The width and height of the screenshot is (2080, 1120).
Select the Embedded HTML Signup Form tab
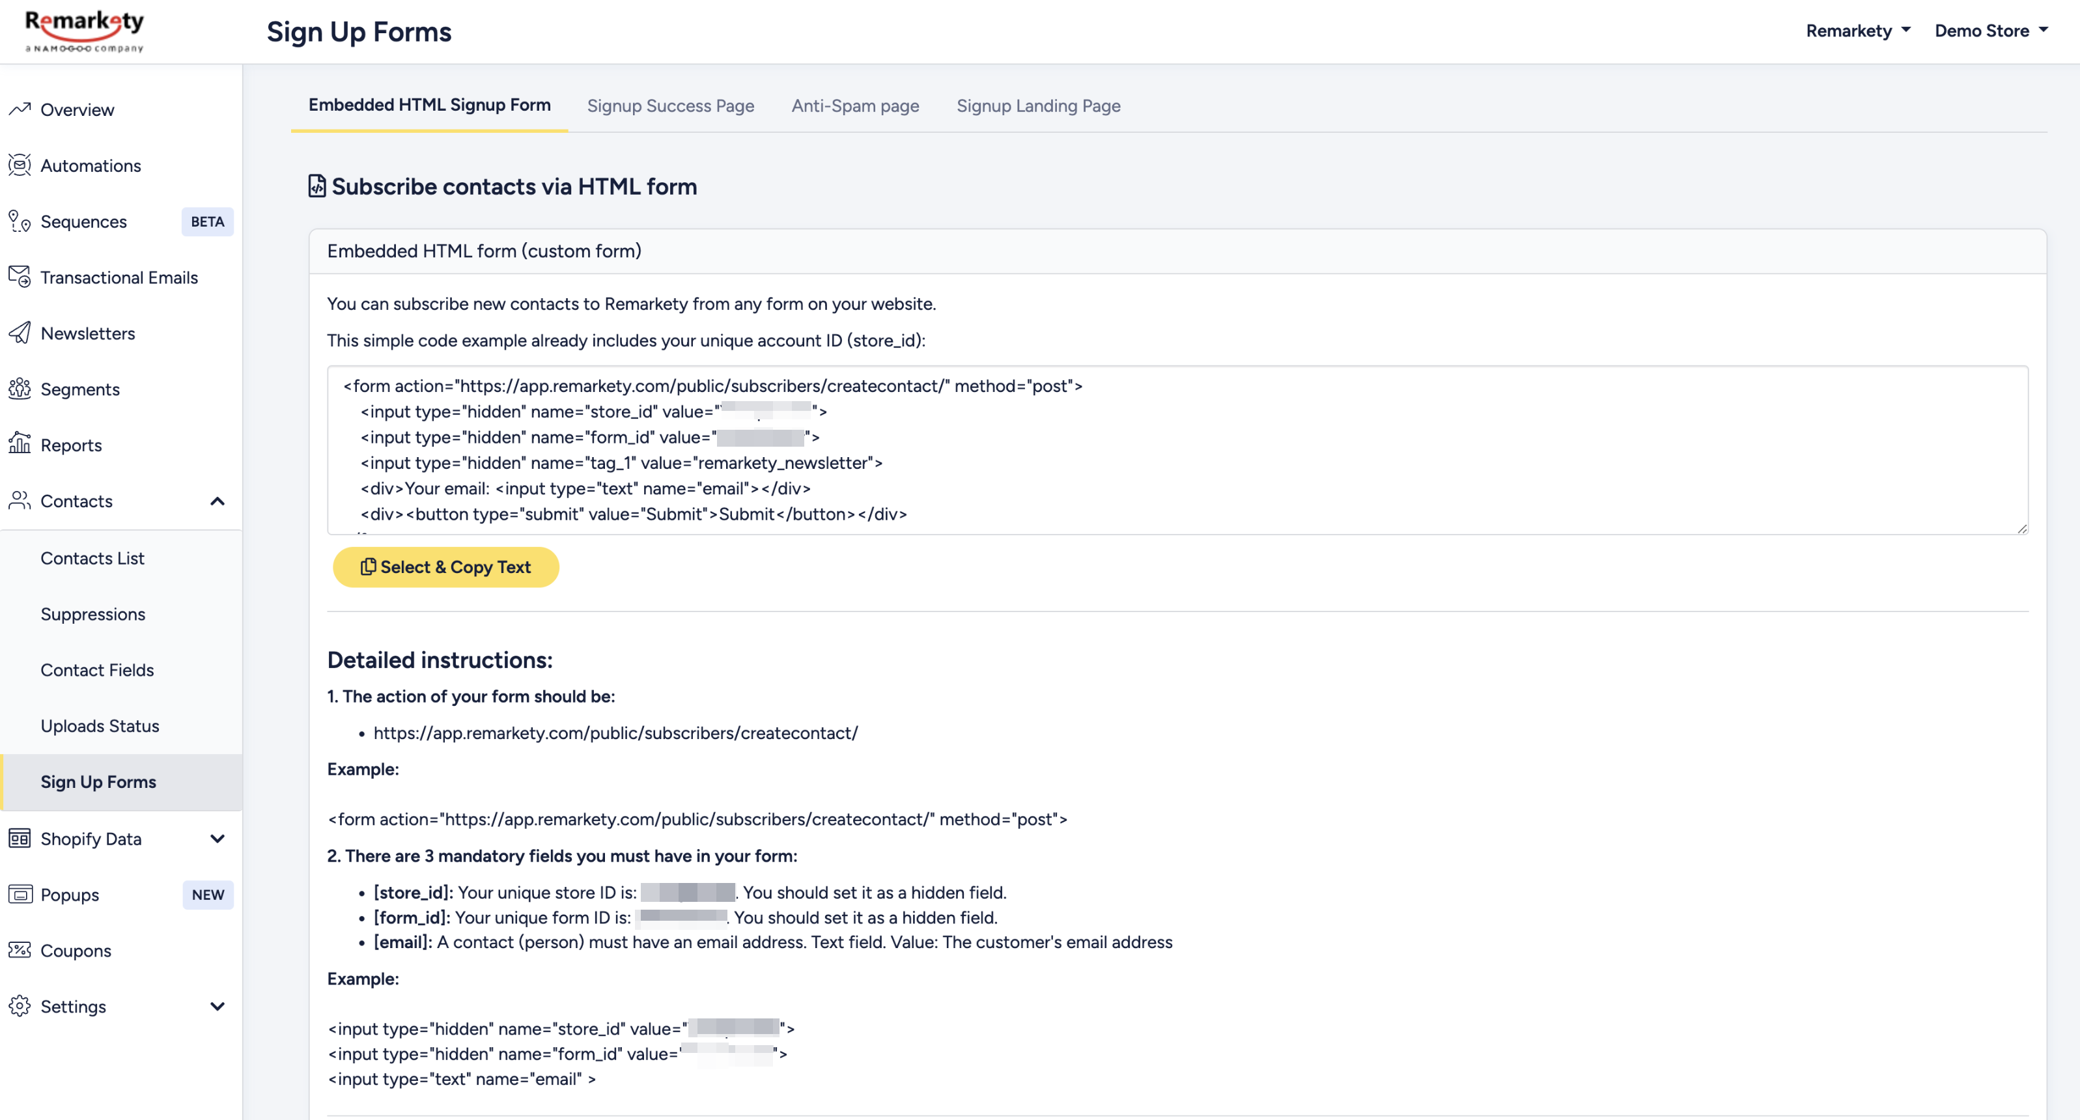430,105
